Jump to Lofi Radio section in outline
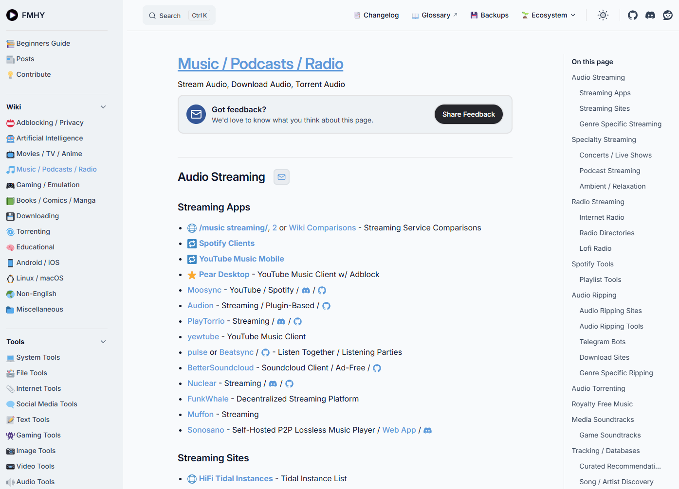This screenshot has width=679, height=489. coord(595,248)
